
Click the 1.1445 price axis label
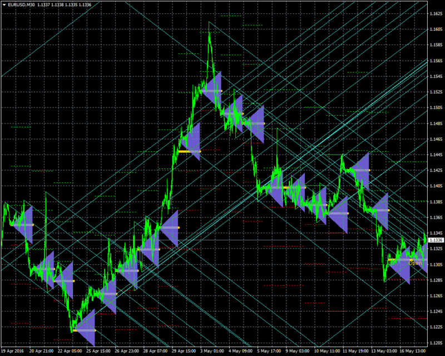[x=436, y=155]
